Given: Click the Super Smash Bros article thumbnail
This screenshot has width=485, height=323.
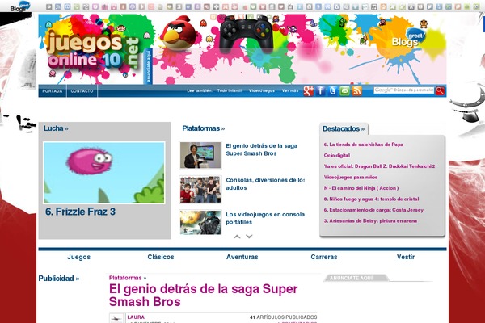Looking at the screenshot, I should click(x=200, y=155).
